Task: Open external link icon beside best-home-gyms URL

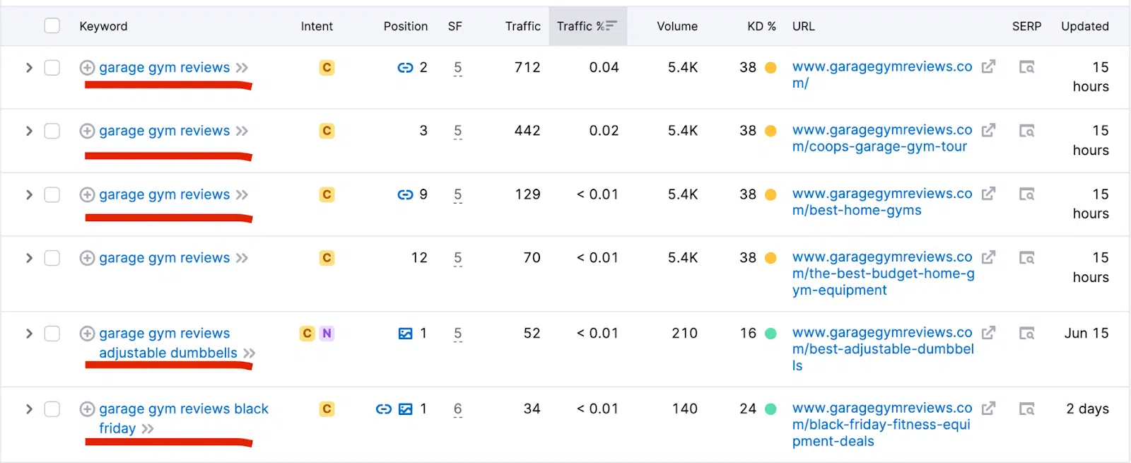Action: [x=988, y=194]
